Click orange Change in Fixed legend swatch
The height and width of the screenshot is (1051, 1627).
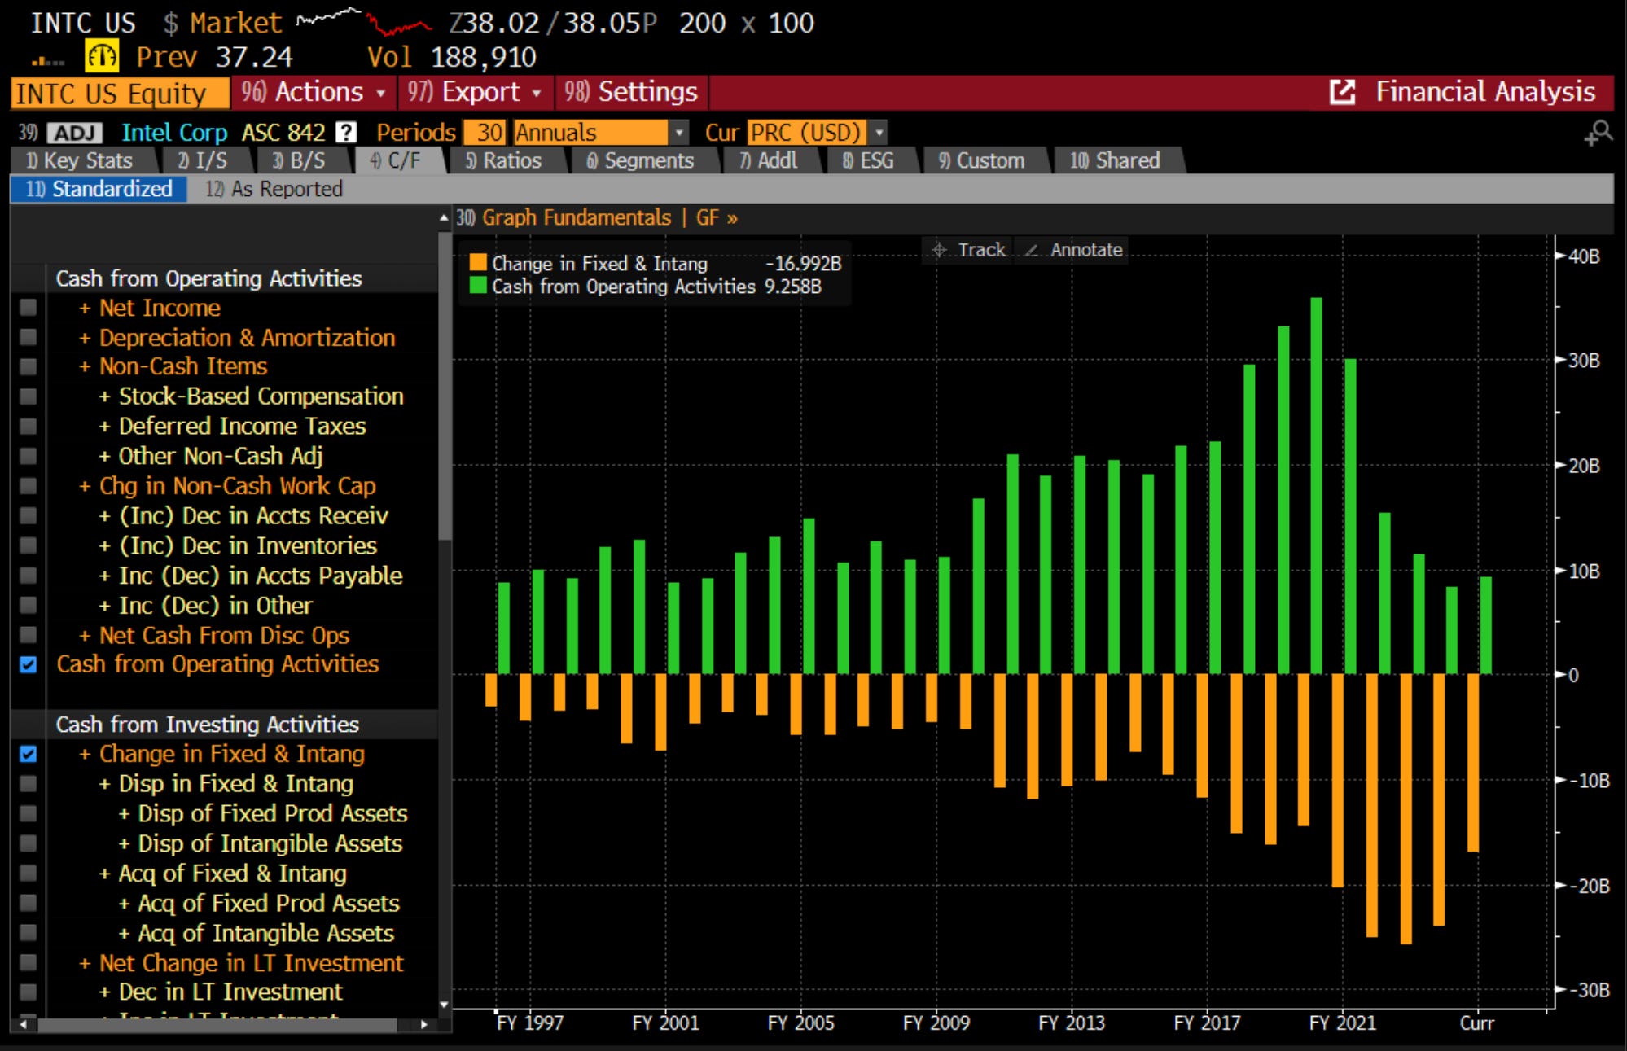coord(478,263)
